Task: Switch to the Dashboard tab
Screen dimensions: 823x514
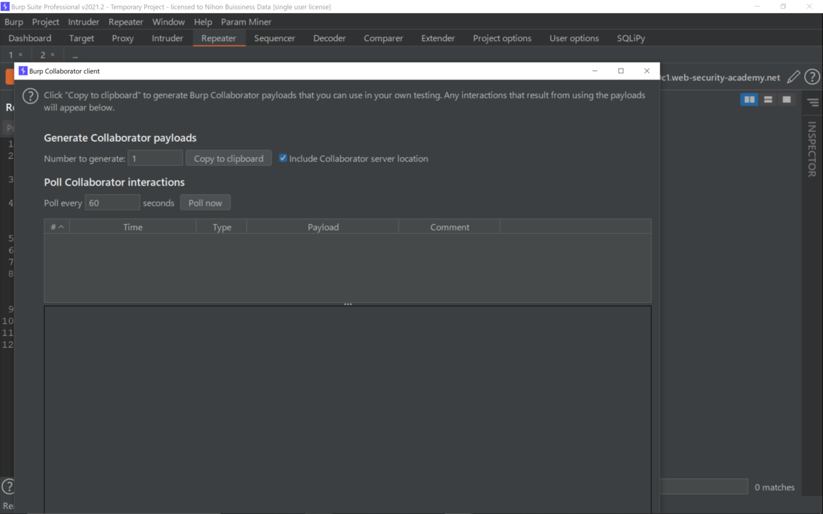Action: pos(30,38)
